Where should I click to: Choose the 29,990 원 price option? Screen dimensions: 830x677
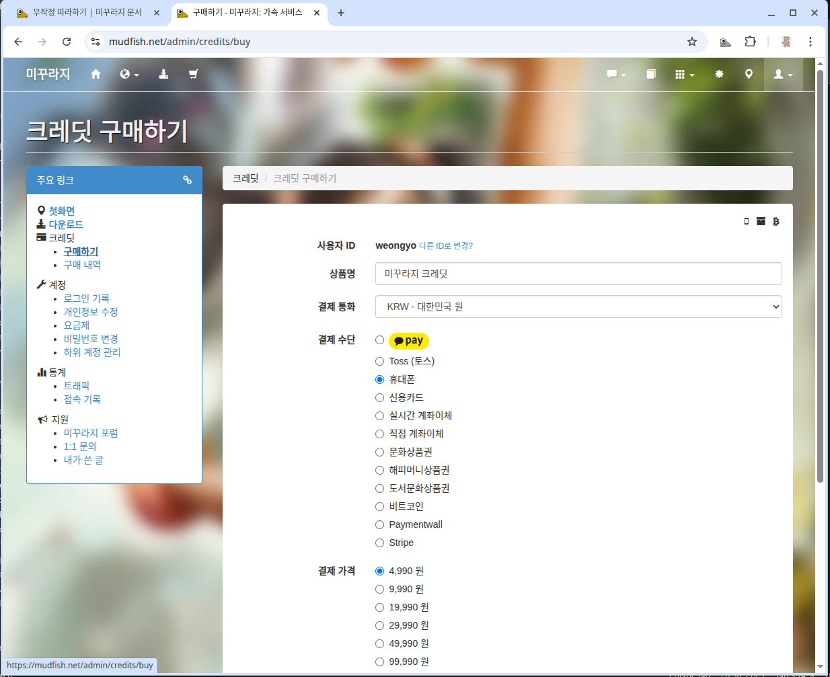click(379, 625)
